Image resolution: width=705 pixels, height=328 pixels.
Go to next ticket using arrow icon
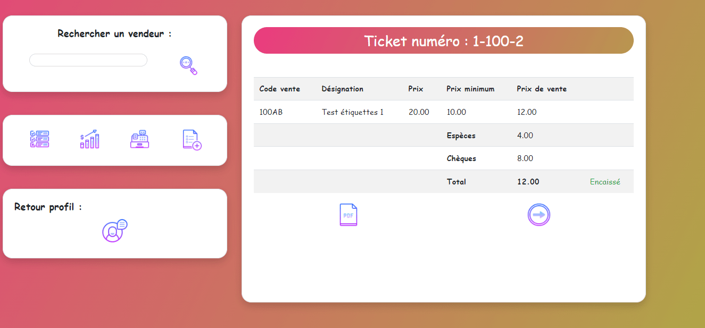coord(538,214)
